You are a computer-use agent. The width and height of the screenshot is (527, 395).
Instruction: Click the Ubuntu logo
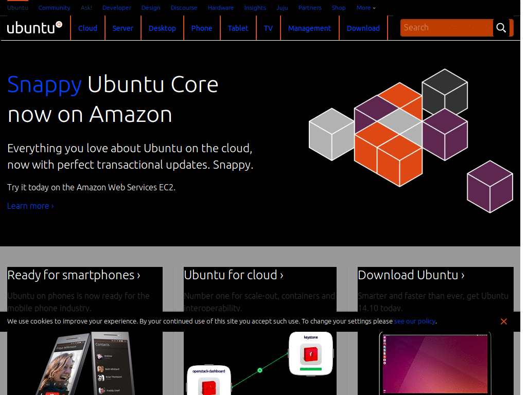32,28
